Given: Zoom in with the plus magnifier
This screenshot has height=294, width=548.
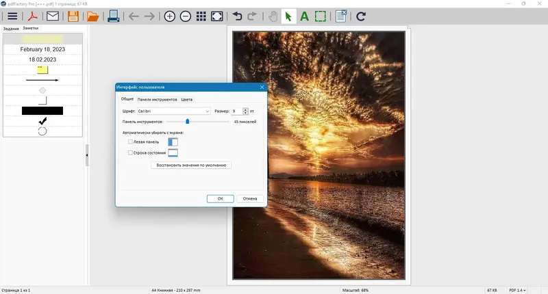Looking at the screenshot, I should (169, 16).
